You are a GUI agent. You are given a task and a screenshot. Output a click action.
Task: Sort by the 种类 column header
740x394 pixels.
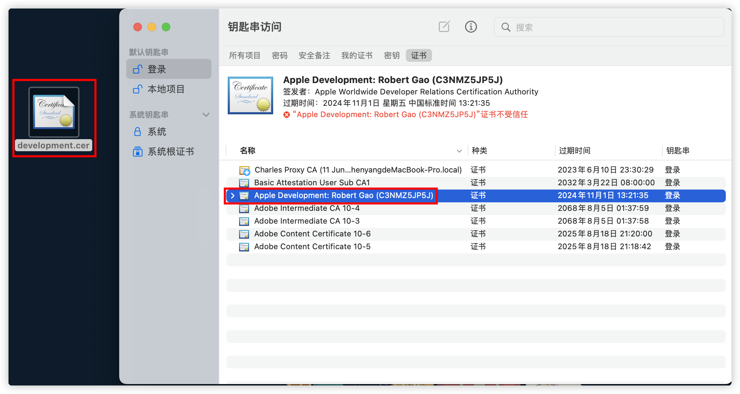[479, 151]
